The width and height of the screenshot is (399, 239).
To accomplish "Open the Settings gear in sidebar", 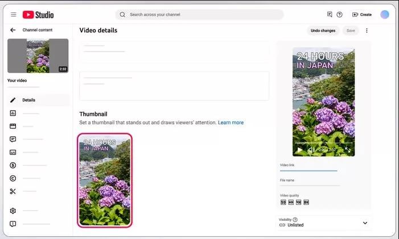I will coord(13,211).
